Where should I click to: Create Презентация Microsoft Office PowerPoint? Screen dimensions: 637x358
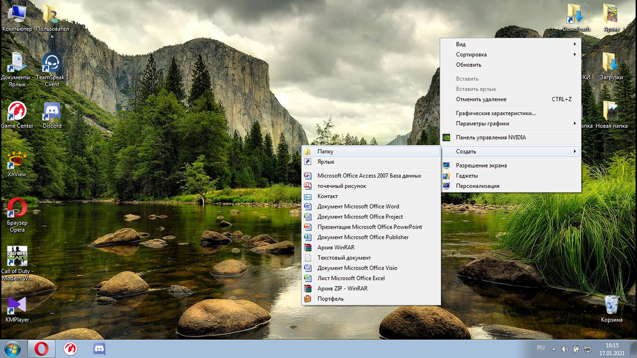[x=371, y=227]
